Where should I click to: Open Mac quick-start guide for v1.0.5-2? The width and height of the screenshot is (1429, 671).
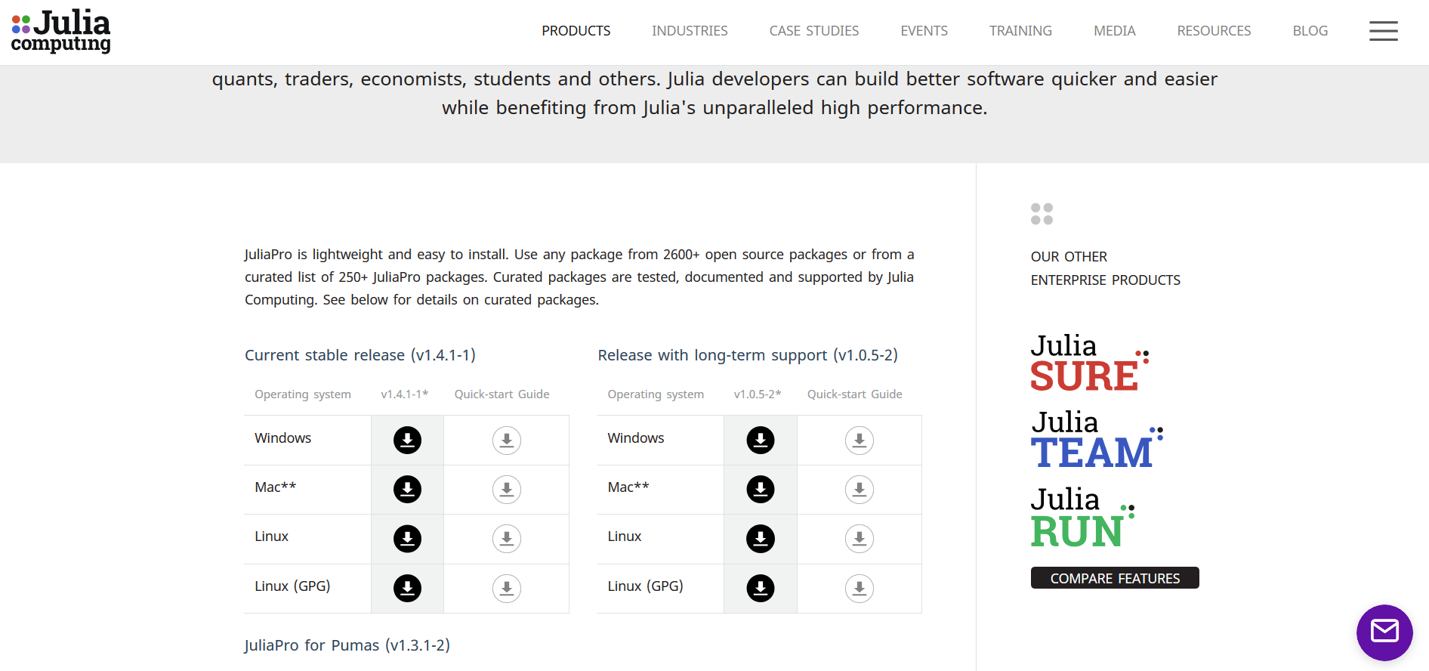(860, 490)
